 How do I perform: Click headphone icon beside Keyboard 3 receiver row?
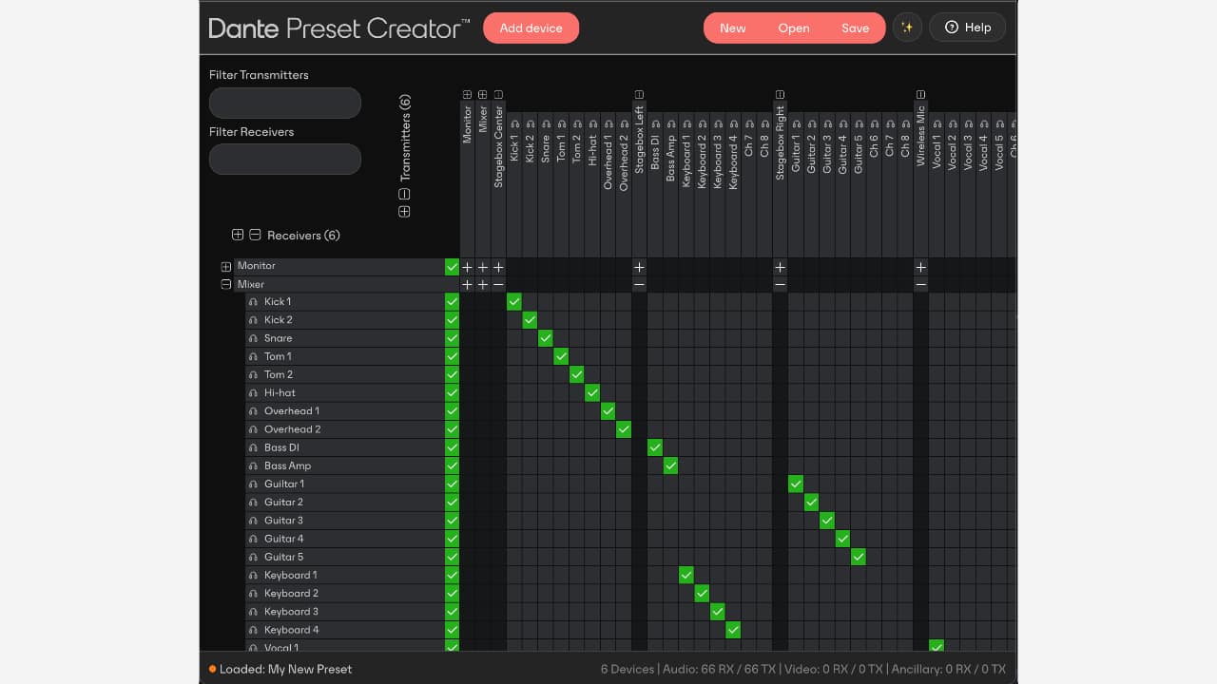tap(253, 612)
